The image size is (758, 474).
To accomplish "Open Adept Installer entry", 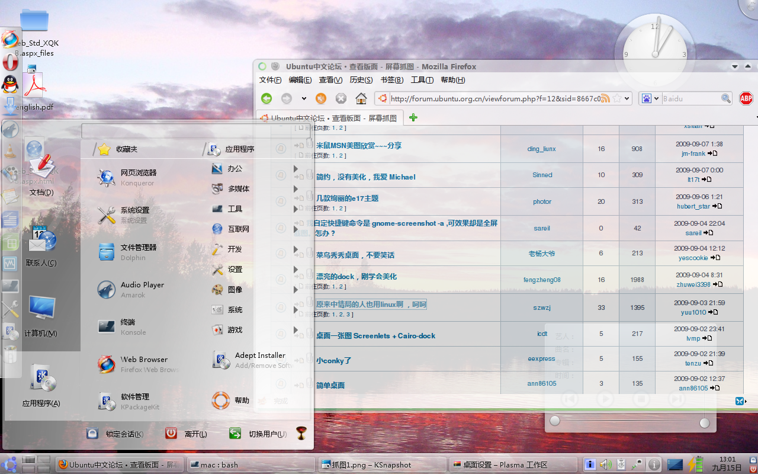I will pos(253,360).
